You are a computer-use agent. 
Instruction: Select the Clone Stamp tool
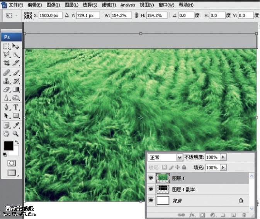coord(7,81)
